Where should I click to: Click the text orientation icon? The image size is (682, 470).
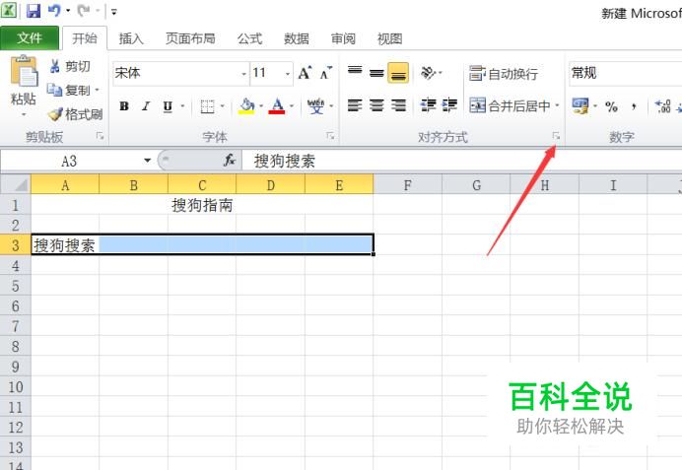click(x=429, y=73)
